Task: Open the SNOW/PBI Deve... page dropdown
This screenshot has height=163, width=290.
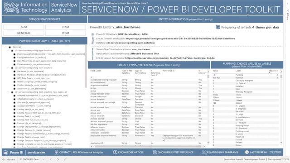Action: point(43,159)
